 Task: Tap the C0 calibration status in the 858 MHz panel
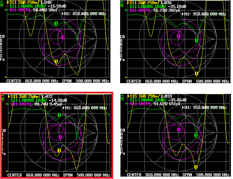tap(2, 37)
